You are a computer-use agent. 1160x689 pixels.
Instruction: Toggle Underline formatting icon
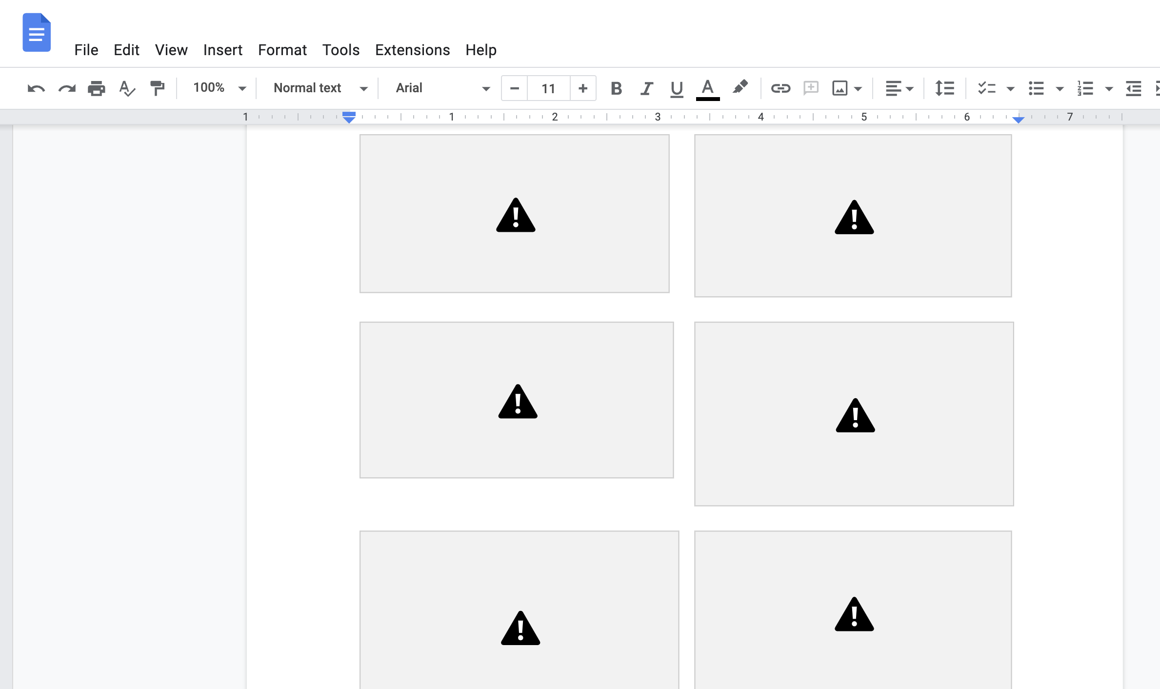pyautogui.click(x=676, y=88)
